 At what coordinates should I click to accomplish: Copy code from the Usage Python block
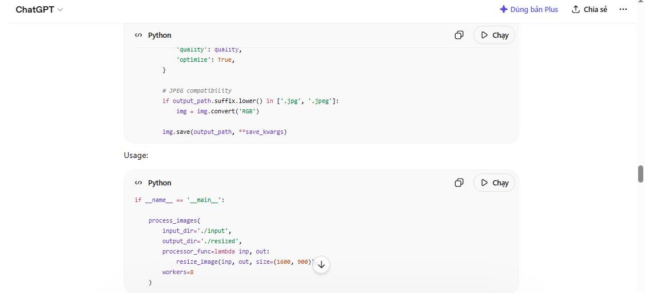(x=459, y=183)
